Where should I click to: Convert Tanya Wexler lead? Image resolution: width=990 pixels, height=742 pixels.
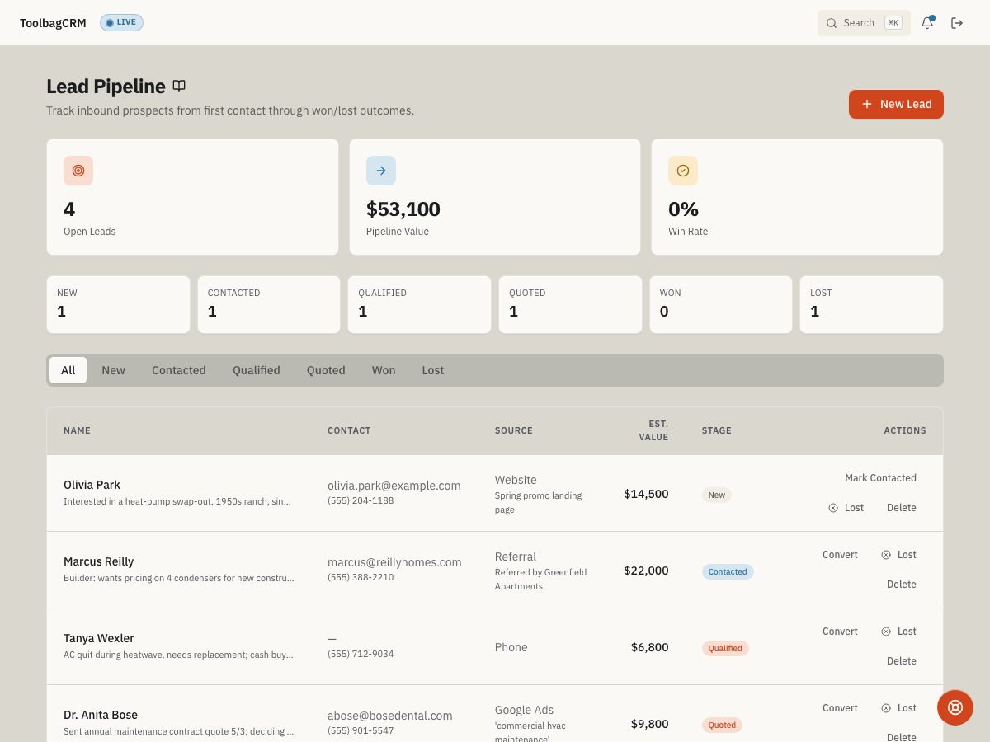tap(840, 632)
